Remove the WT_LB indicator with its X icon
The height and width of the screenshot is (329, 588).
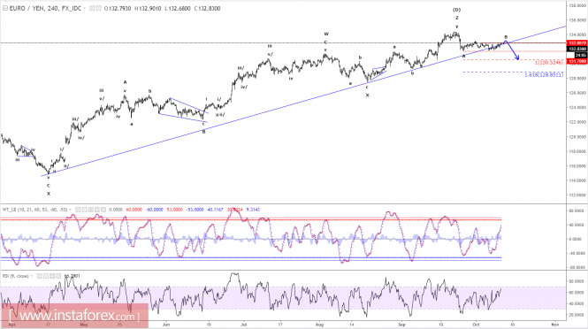click(x=103, y=210)
